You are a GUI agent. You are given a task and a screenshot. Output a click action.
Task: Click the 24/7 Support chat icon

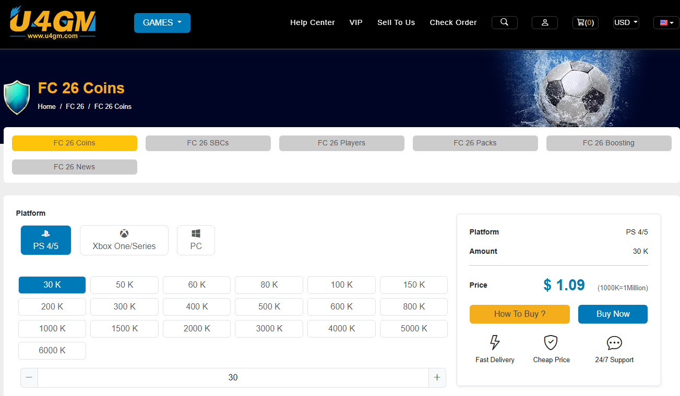(x=614, y=342)
